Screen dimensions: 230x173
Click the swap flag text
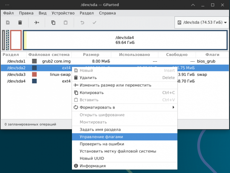[x=202, y=74]
